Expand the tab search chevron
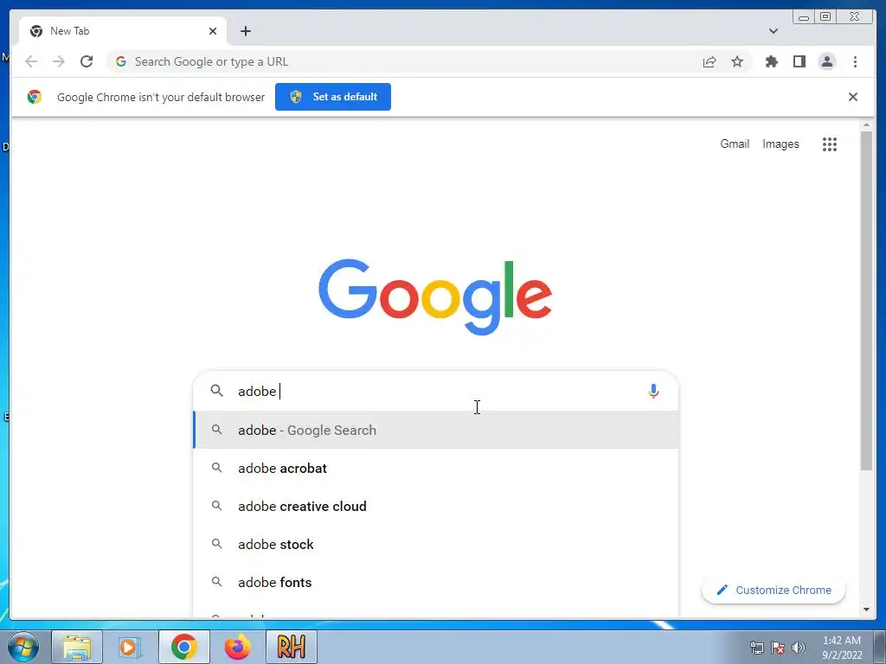This screenshot has height=664, width=886. tap(774, 31)
